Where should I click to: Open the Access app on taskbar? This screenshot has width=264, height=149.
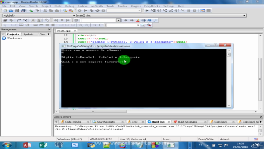coord(27,145)
